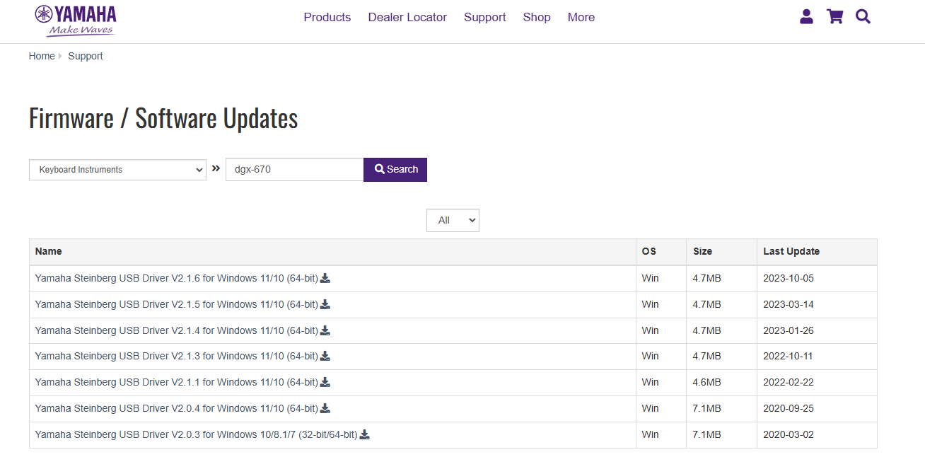The height and width of the screenshot is (474, 925).
Task: Open the Shop menu item
Action: pos(537,17)
